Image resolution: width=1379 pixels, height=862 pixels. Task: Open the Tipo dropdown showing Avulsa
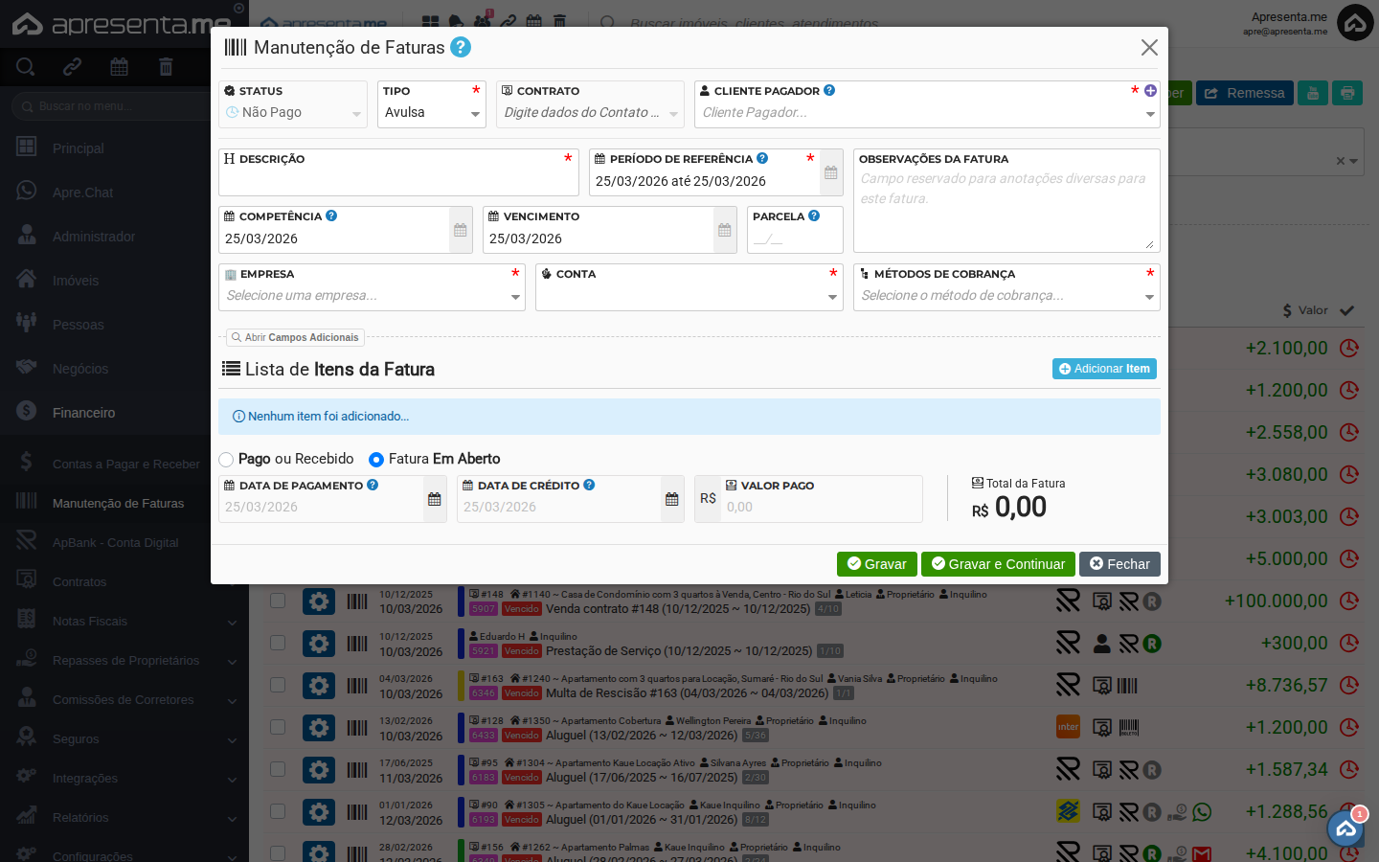point(432,113)
